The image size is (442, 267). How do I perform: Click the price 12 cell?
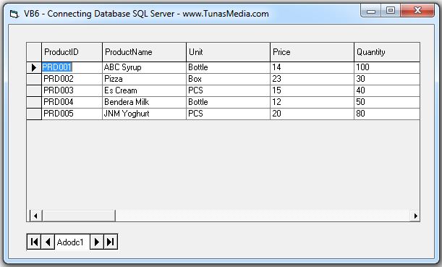pyautogui.click(x=312, y=102)
